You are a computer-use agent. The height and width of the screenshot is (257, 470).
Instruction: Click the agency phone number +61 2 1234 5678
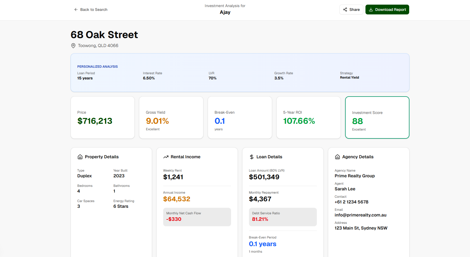click(351, 202)
